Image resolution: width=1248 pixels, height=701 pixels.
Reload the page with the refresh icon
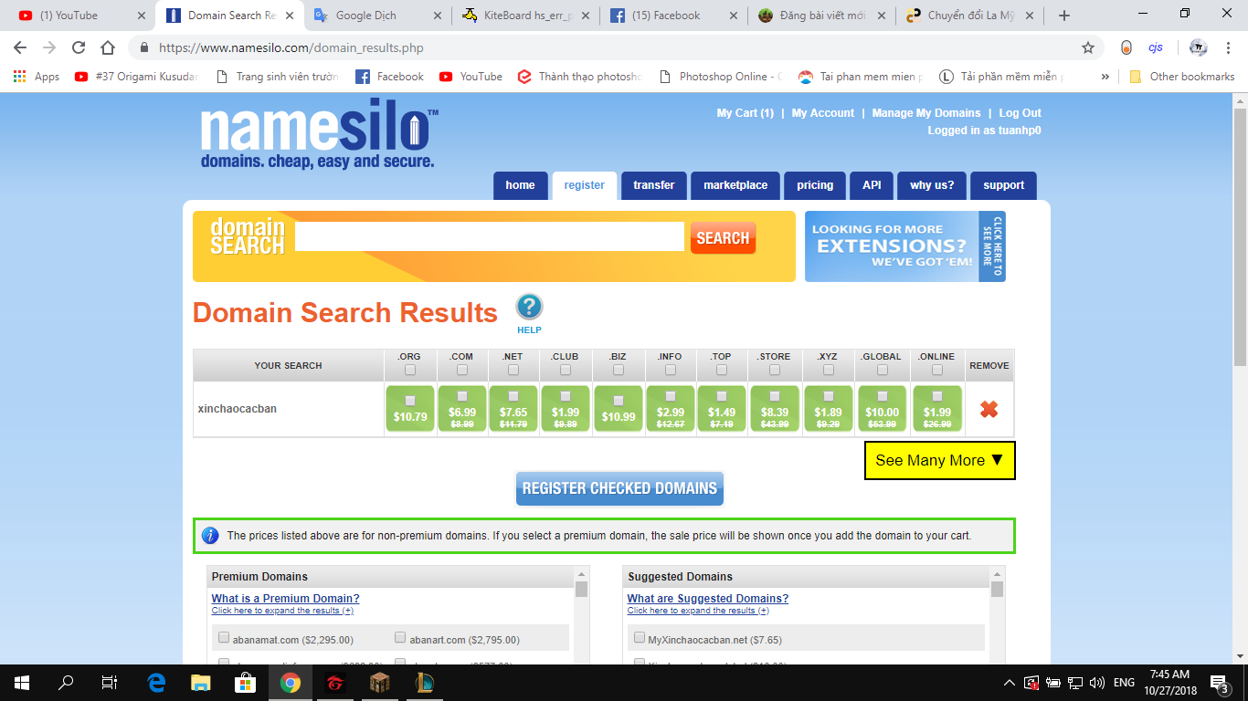pyautogui.click(x=79, y=47)
